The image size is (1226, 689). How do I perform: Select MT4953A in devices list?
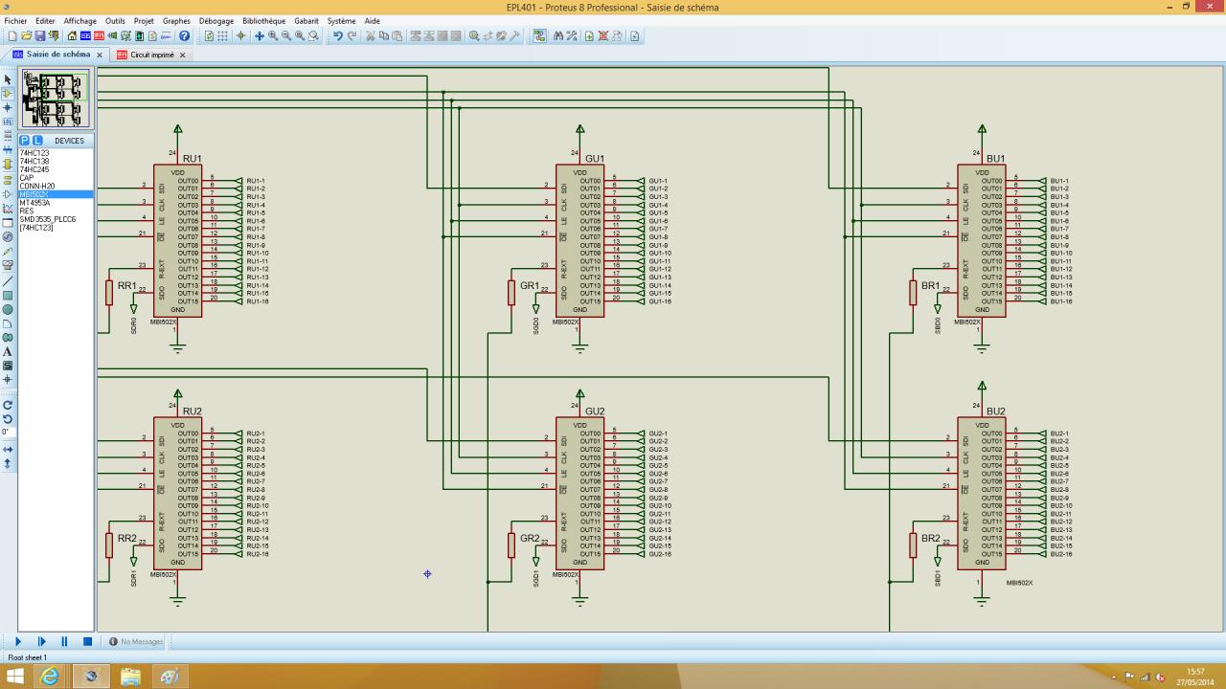(x=34, y=203)
